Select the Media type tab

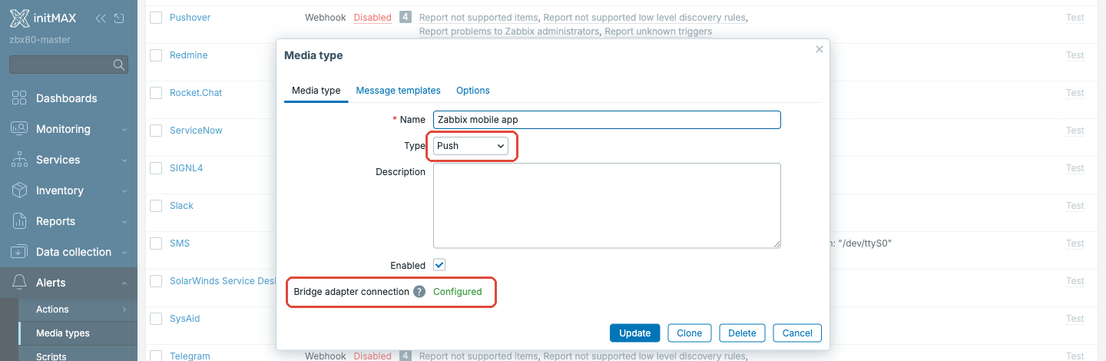(x=316, y=91)
